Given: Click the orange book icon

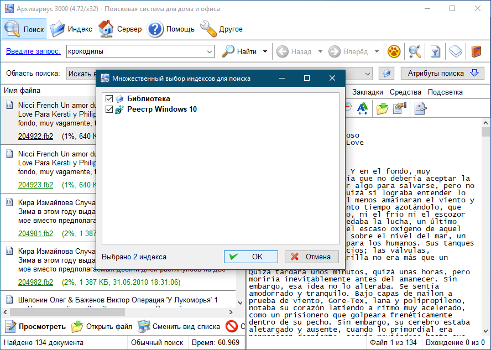Looking at the screenshot, I should pos(476,51).
